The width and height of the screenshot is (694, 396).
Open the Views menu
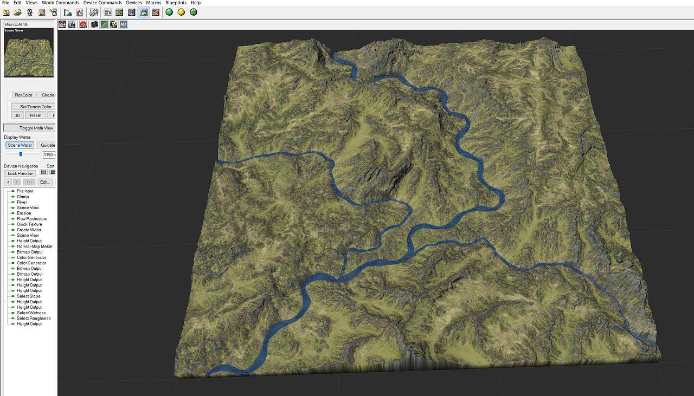32,3
